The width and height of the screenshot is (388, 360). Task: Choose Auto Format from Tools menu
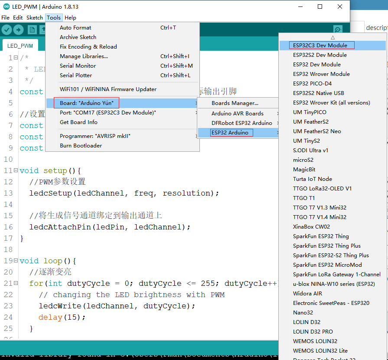click(x=123, y=28)
